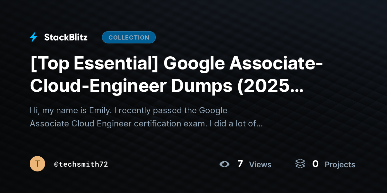
Task: Click the StackBlitz wordmark text
Action: tap(66, 37)
